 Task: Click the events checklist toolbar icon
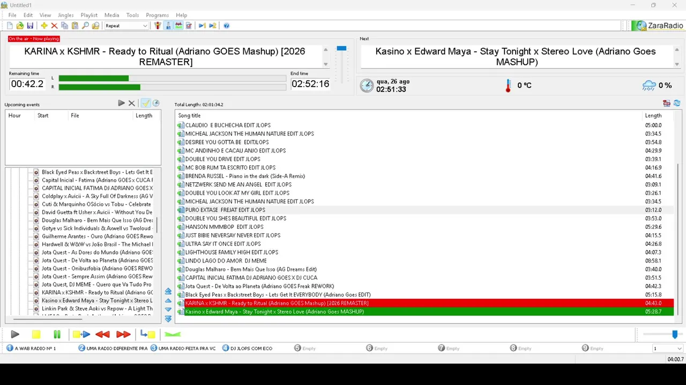click(x=189, y=26)
